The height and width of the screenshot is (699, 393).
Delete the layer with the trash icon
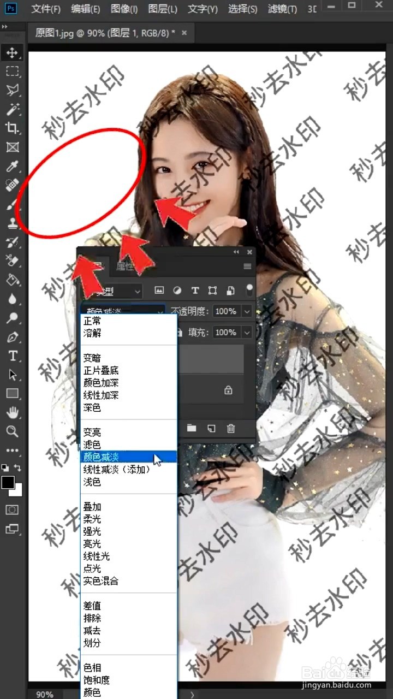coord(231,429)
